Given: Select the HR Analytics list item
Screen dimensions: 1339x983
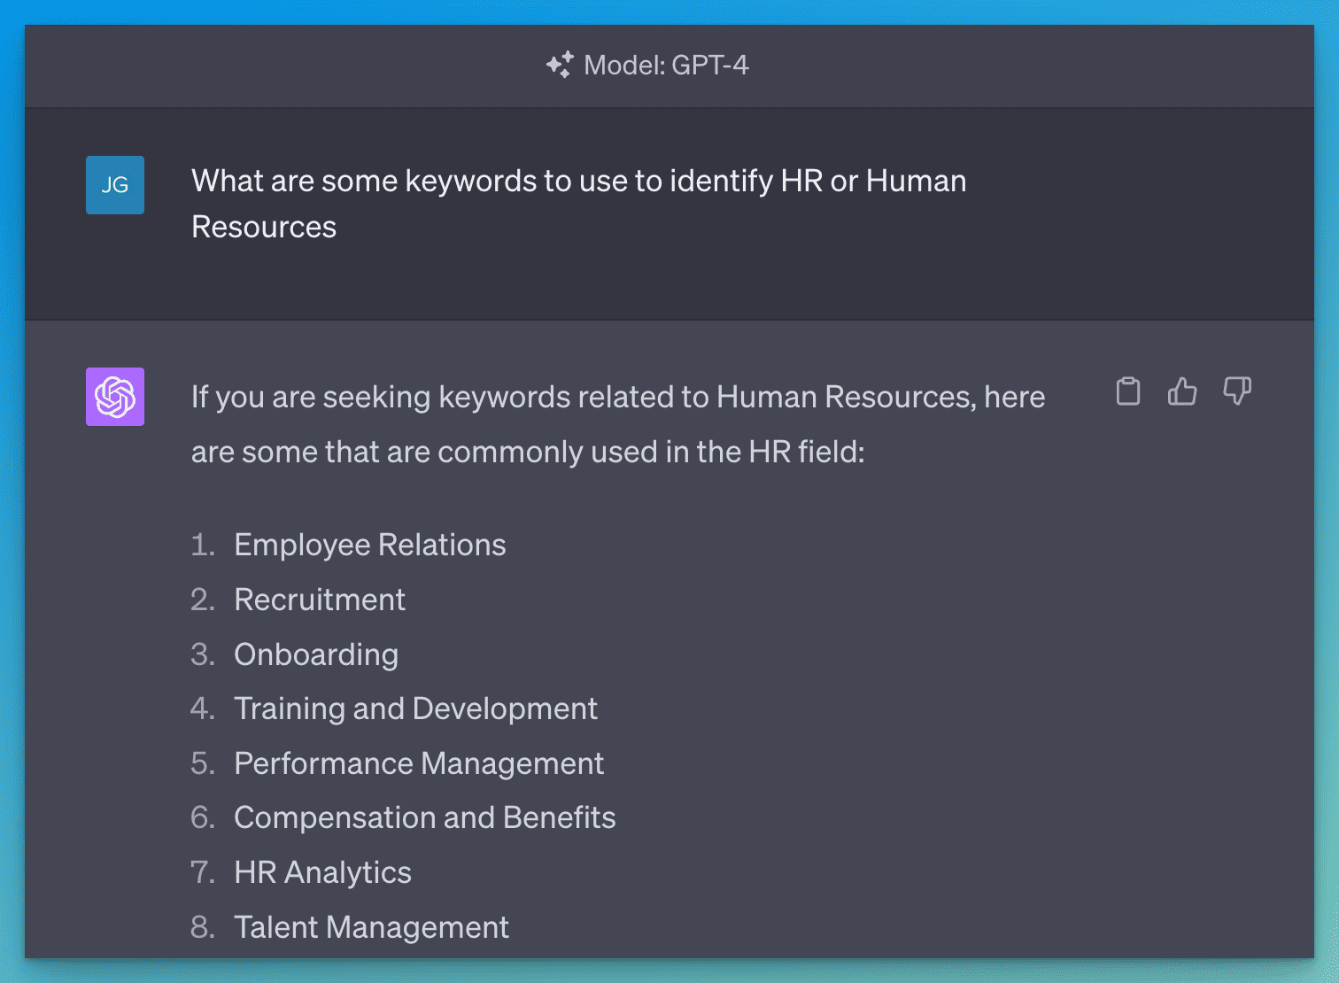Looking at the screenshot, I should [x=322, y=872].
